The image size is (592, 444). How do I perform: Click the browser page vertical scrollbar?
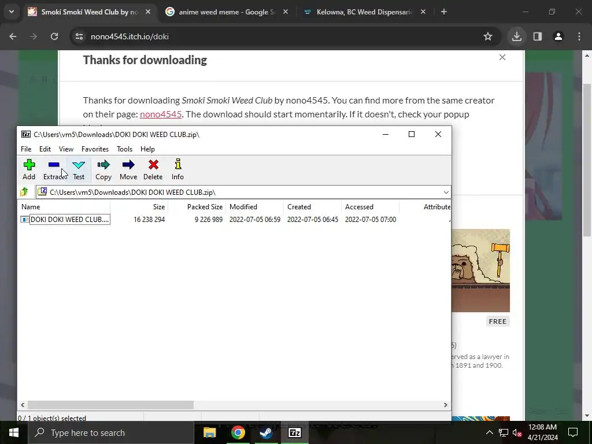587,160
